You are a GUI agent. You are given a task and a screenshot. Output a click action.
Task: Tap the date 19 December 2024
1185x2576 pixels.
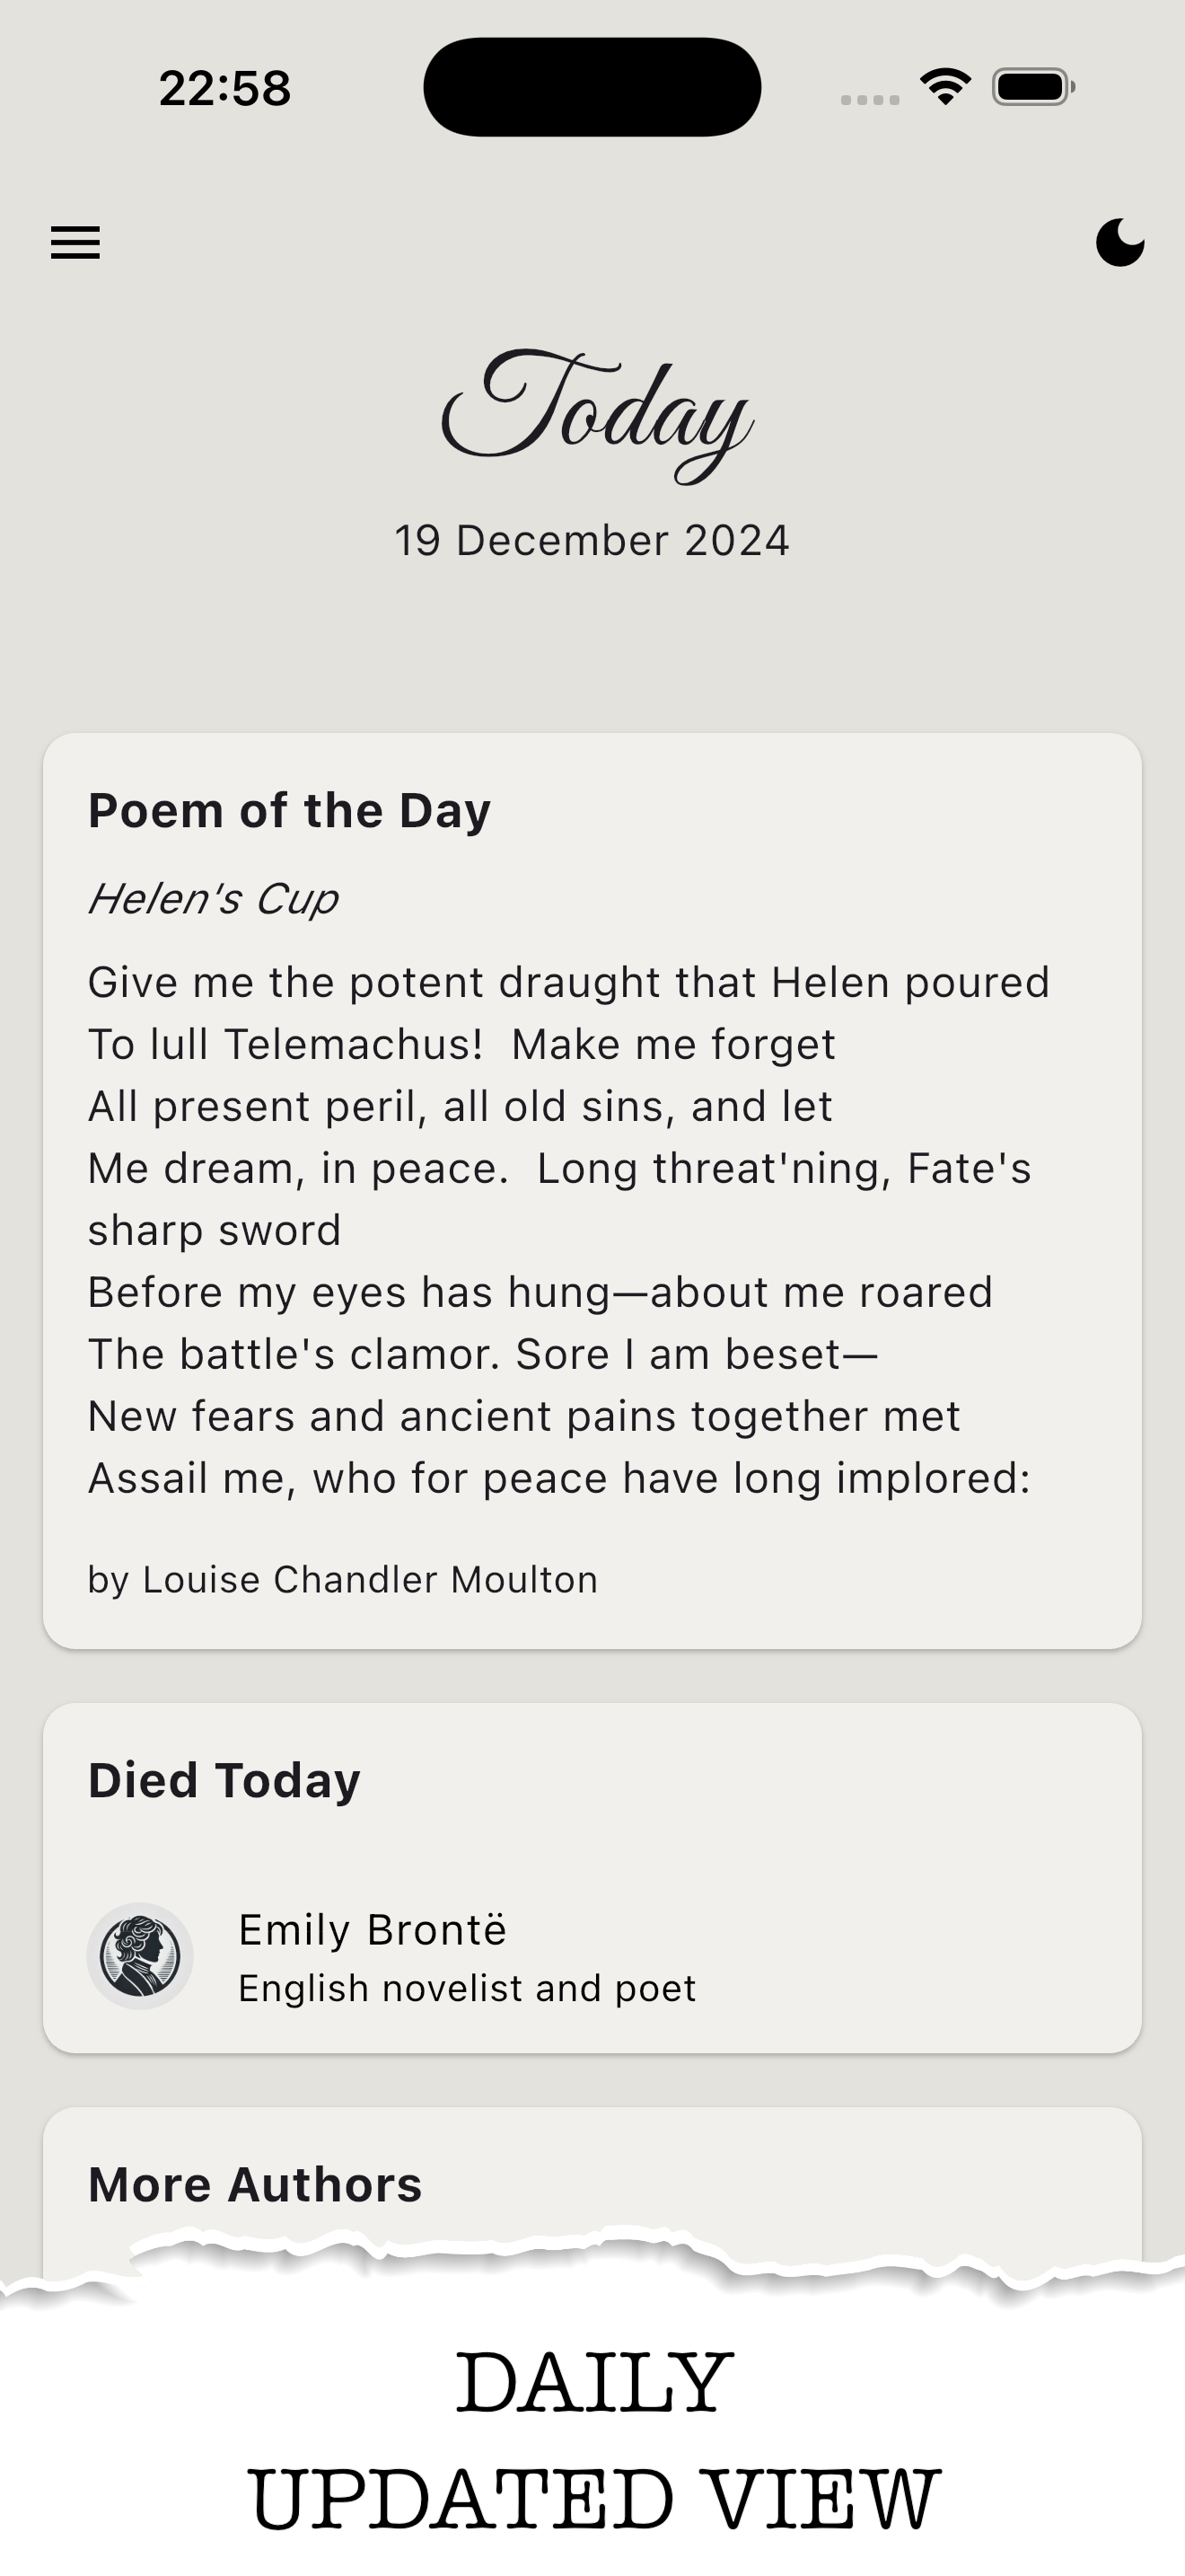click(592, 540)
